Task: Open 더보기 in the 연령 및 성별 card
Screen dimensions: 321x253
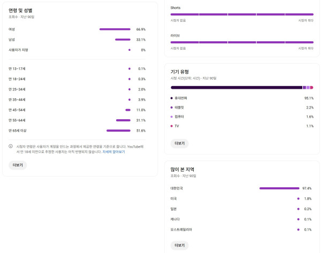Action: (x=18, y=165)
